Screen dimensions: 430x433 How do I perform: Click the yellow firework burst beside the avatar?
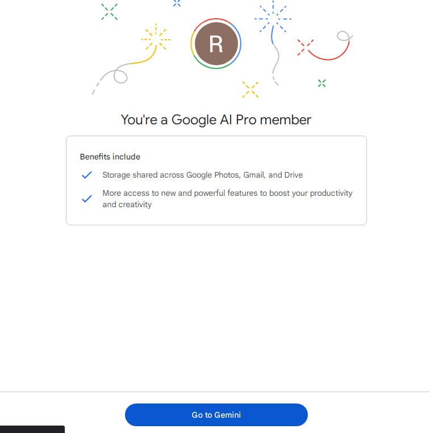pos(156,39)
